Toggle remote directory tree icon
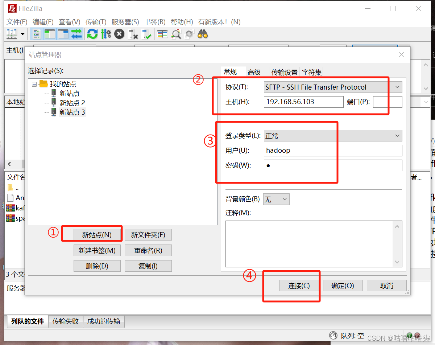 63,34
